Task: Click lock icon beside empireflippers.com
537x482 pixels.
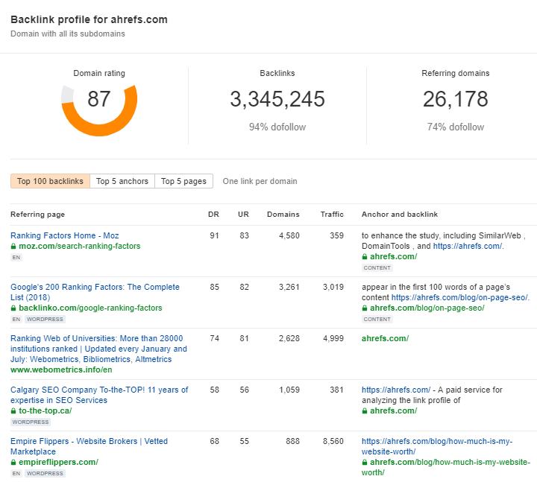Action: pyautogui.click(x=13, y=462)
